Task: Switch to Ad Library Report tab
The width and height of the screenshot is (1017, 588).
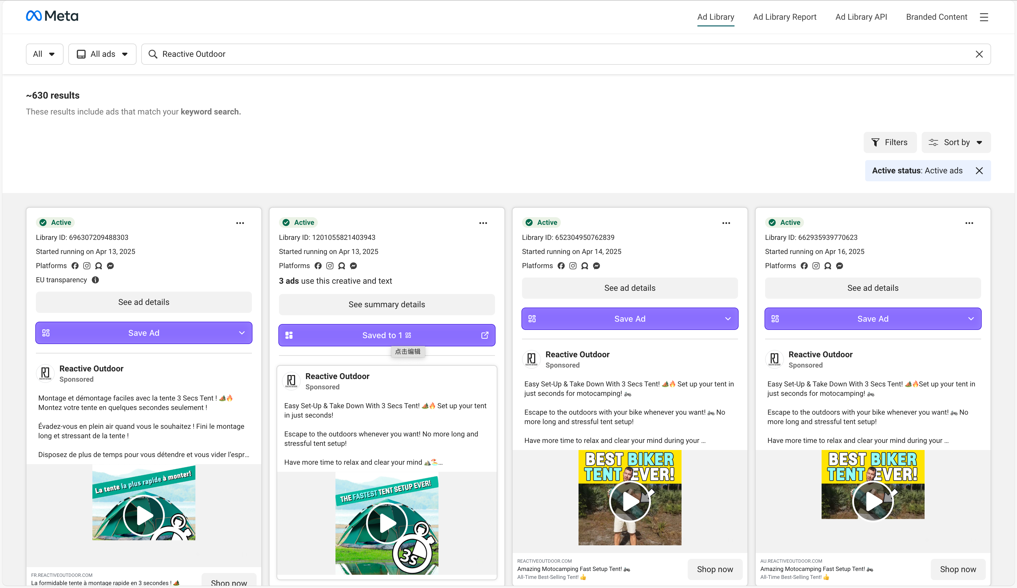Action: click(x=784, y=17)
